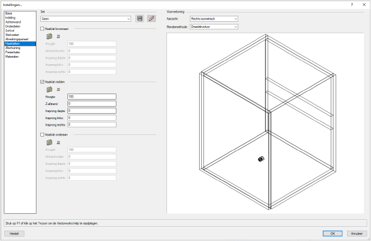Click material icon under Haaklat midden
The image size is (371, 241).
[x=50, y=90]
